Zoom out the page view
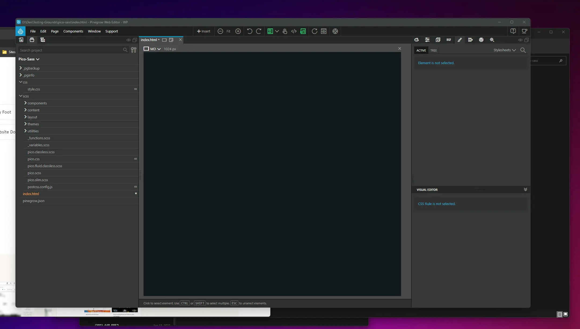Screen dimensions: 580x329 point(220,31)
